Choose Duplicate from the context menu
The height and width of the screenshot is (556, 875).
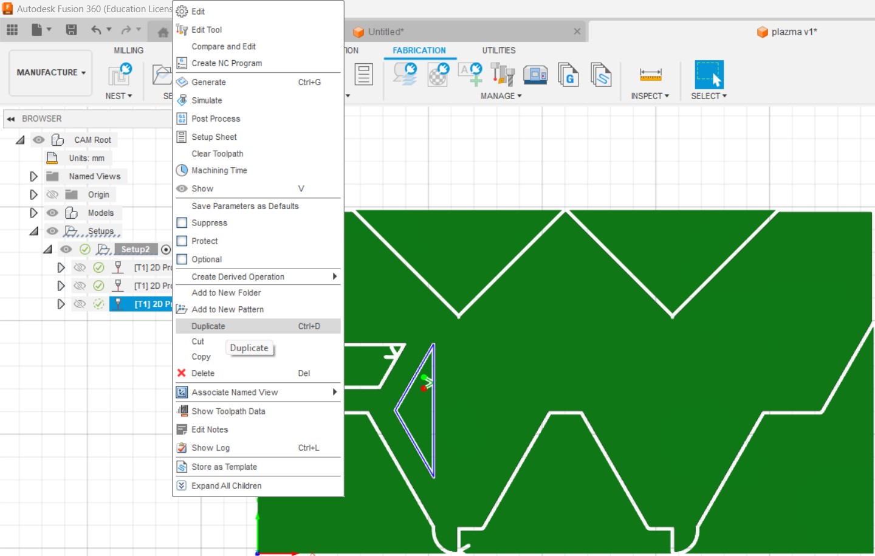pyautogui.click(x=208, y=326)
